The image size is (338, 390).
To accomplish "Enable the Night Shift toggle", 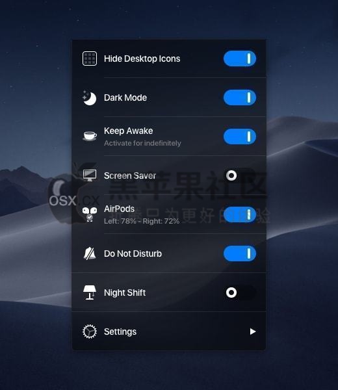I will pos(240,292).
